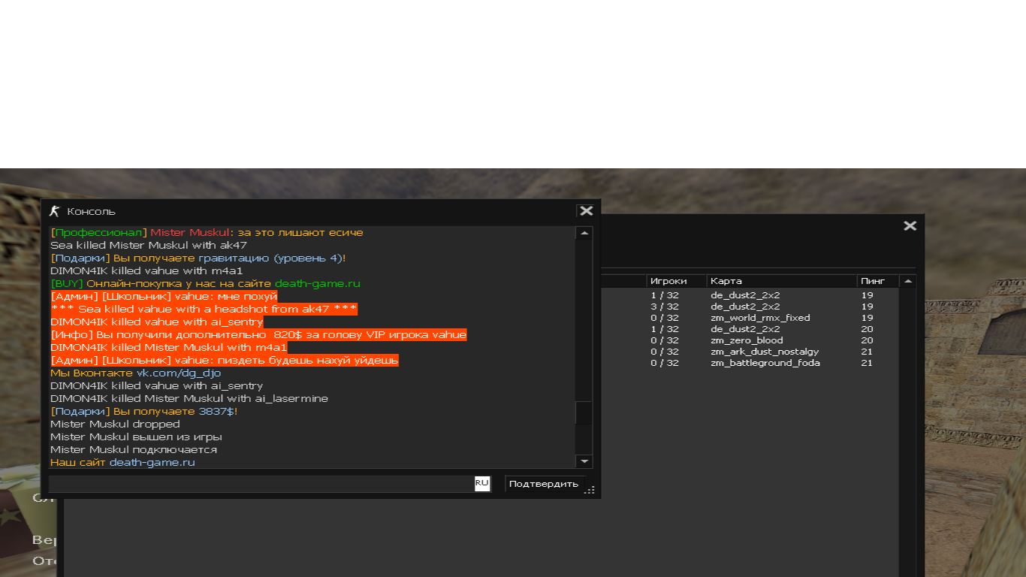Screen dimensions: 1026x577
Task: Focus the console command input field
Action: [261, 484]
